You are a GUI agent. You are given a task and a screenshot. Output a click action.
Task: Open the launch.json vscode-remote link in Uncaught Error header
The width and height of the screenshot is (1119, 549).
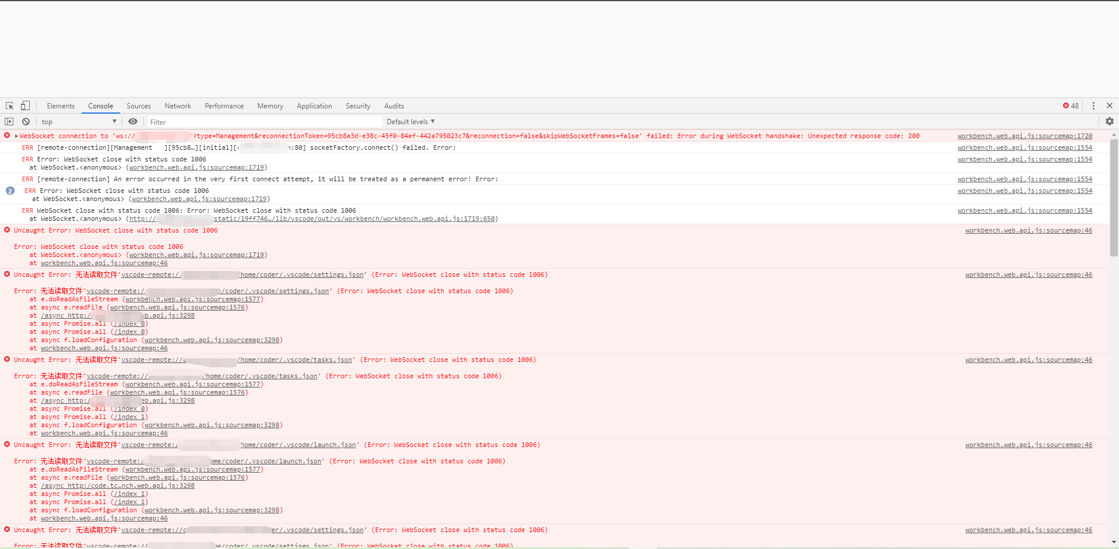coord(239,445)
